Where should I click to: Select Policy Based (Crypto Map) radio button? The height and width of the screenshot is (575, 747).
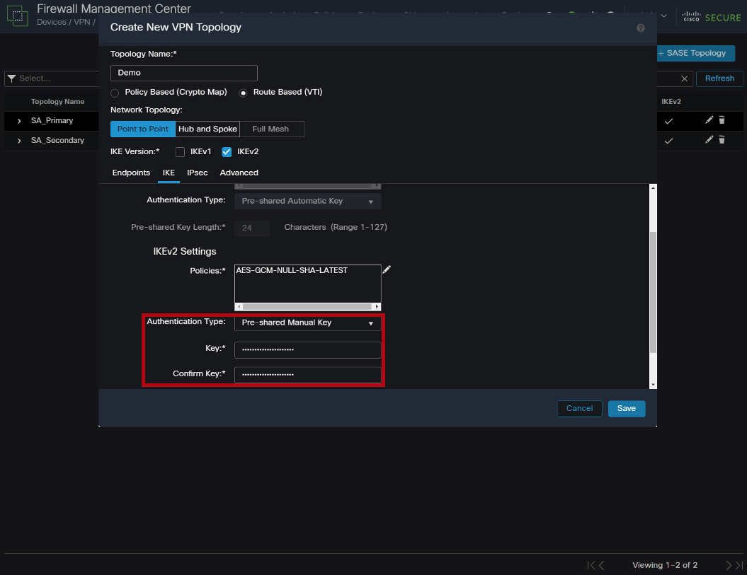coord(115,93)
